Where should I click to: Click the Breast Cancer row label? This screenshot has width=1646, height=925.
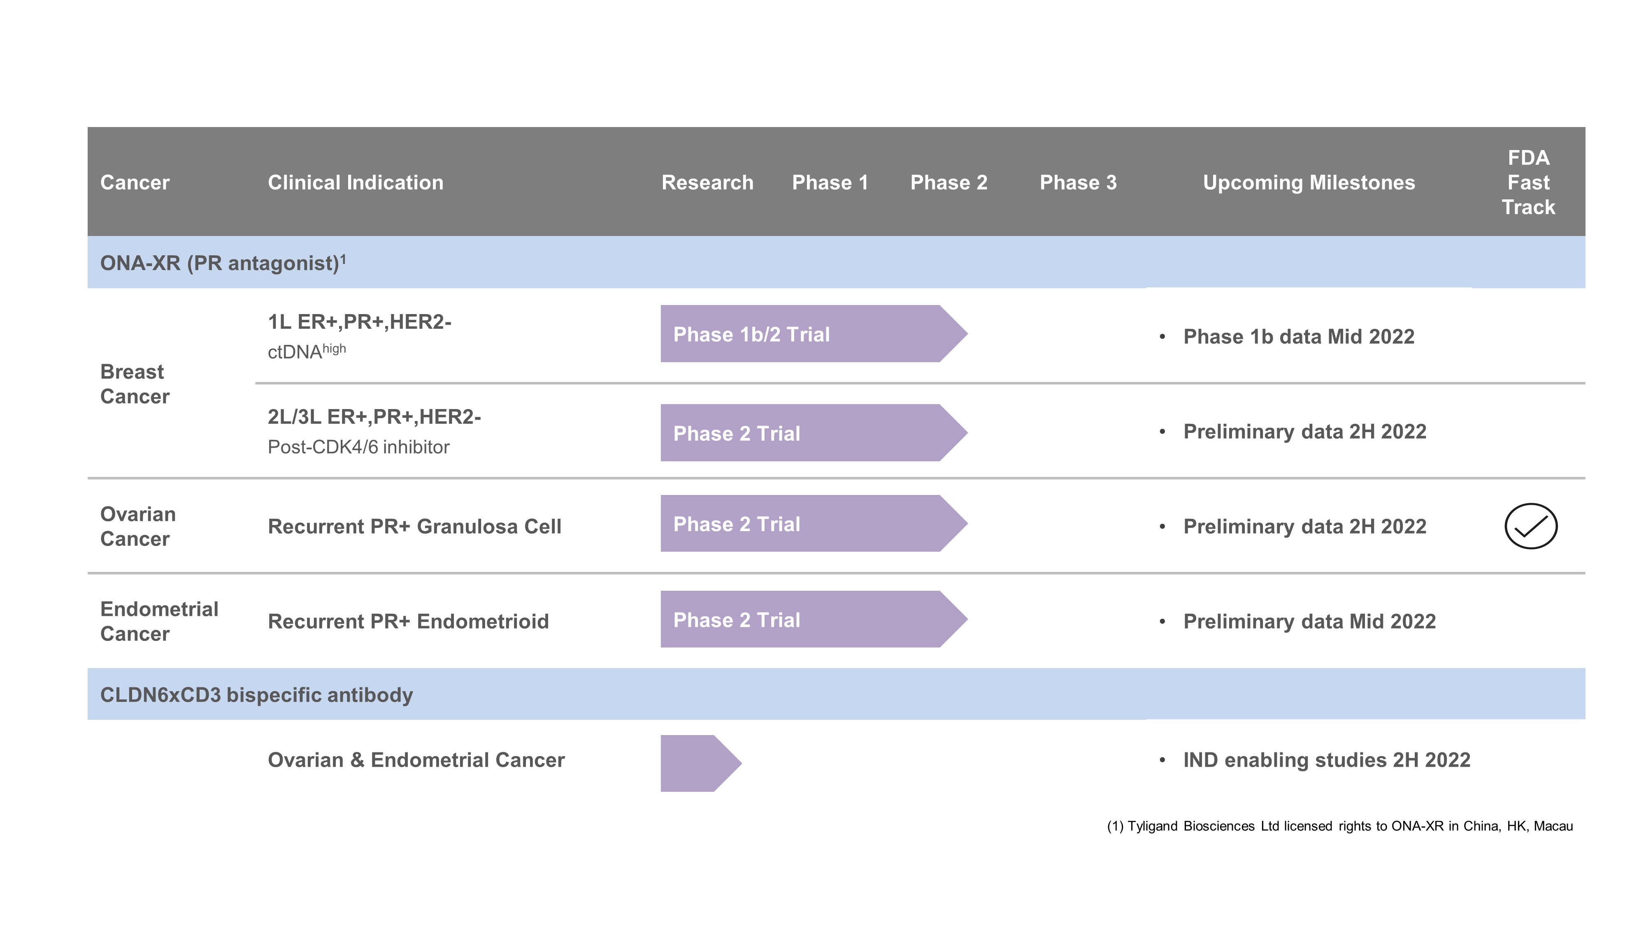coord(134,384)
